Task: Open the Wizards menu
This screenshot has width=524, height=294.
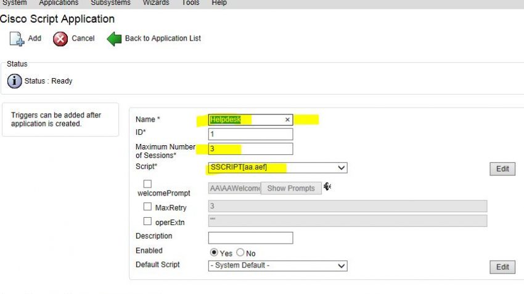Action: coord(156,3)
